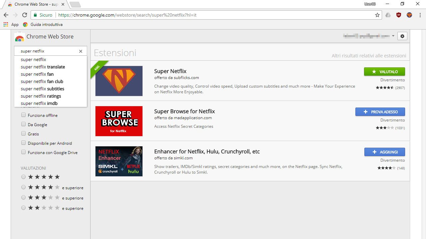Bookmark page with the star icon
The height and width of the screenshot is (239, 426).
point(377,15)
